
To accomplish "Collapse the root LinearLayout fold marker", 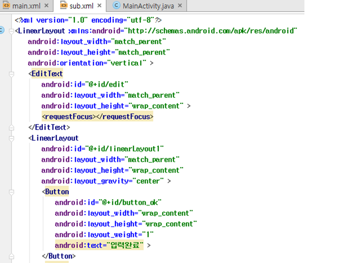I will click(x=11, y=31).
